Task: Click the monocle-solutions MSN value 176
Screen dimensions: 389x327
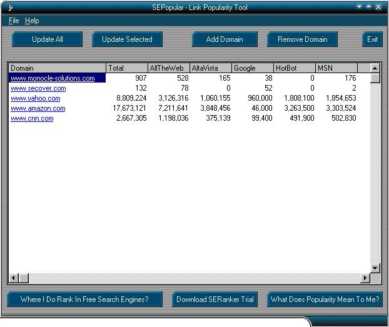Action: (x=350, y=78)
